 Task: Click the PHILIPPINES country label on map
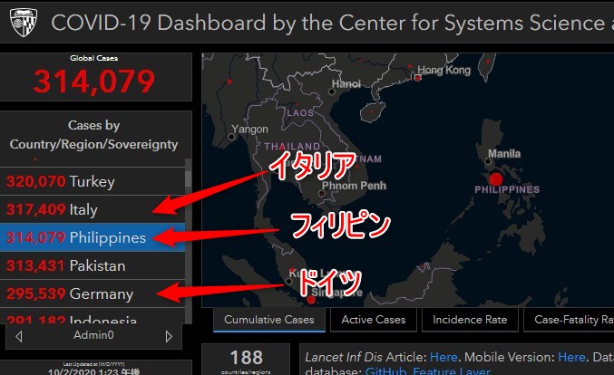pos(507,189)
